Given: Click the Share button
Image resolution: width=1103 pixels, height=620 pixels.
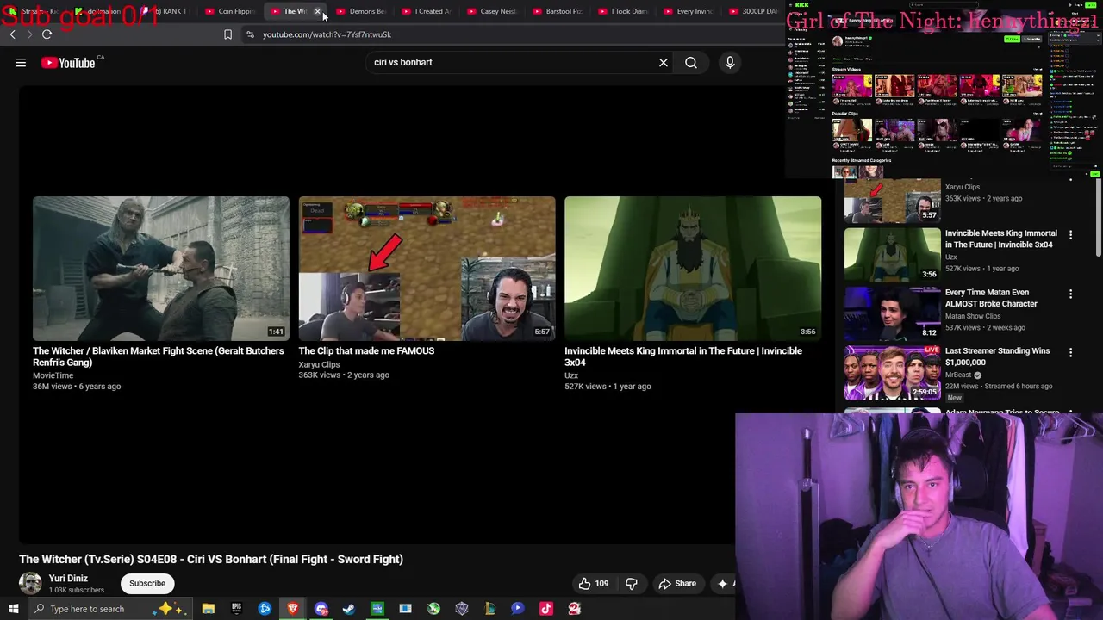Looking at the screenshot, I should click(677, 583).
